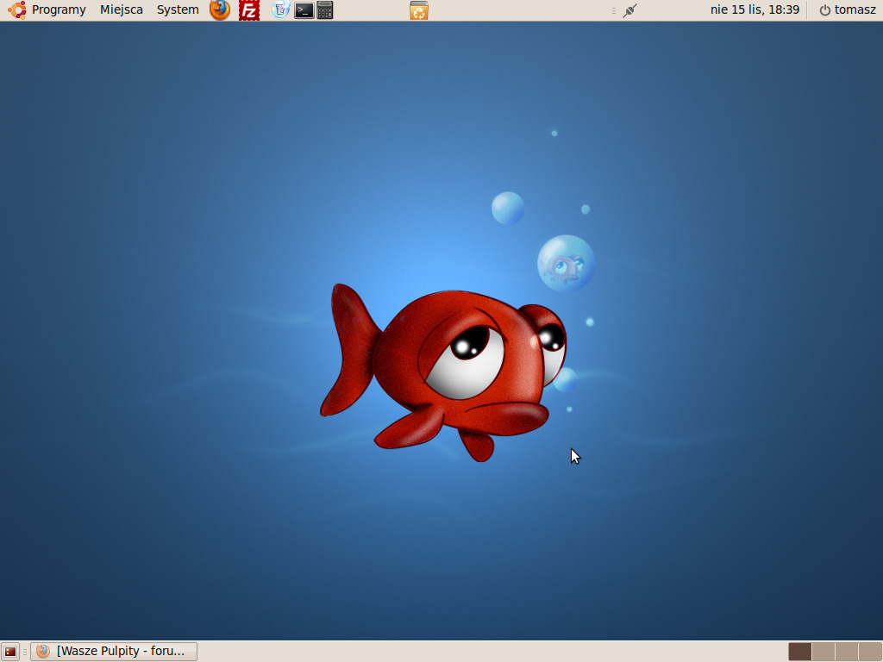Image resolution: width=883 pixels, height=662 pixels.
Task: Open the Programy menu
Action: point(59,10)
